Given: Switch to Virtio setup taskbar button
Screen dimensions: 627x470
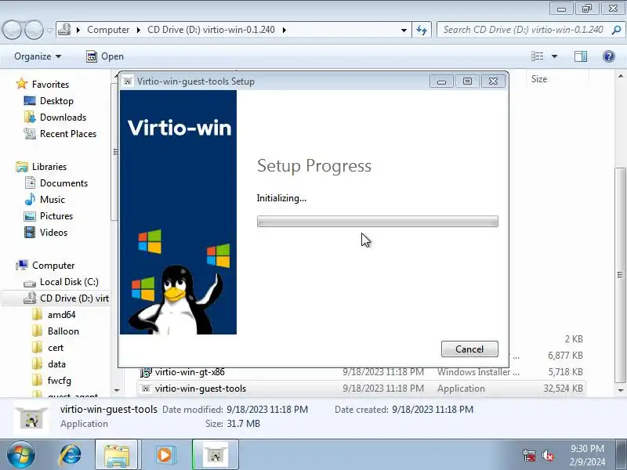Looking at the screenshot, I should (x=215, y=454).
